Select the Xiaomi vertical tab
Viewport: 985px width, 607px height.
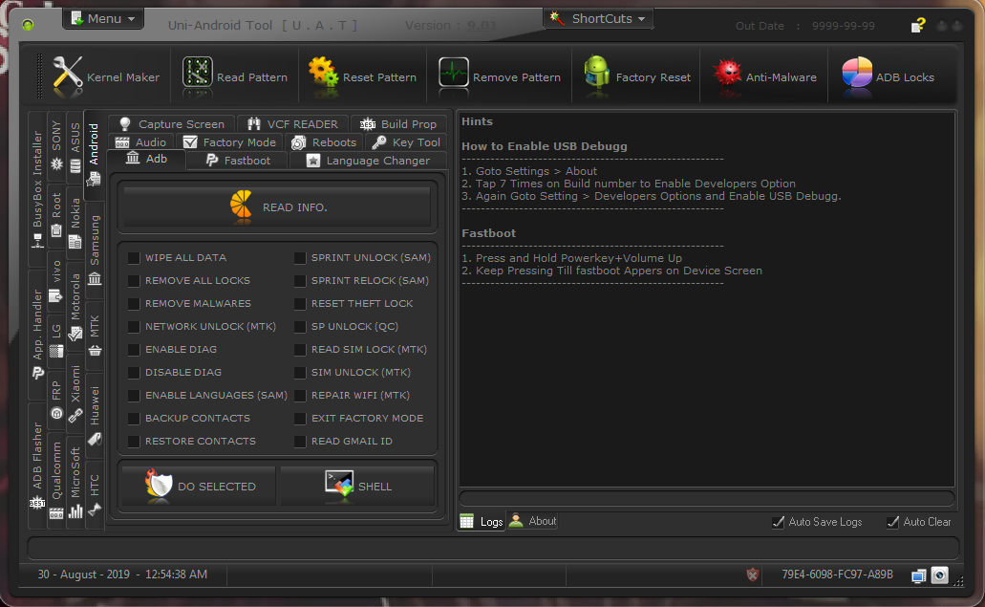75,394
